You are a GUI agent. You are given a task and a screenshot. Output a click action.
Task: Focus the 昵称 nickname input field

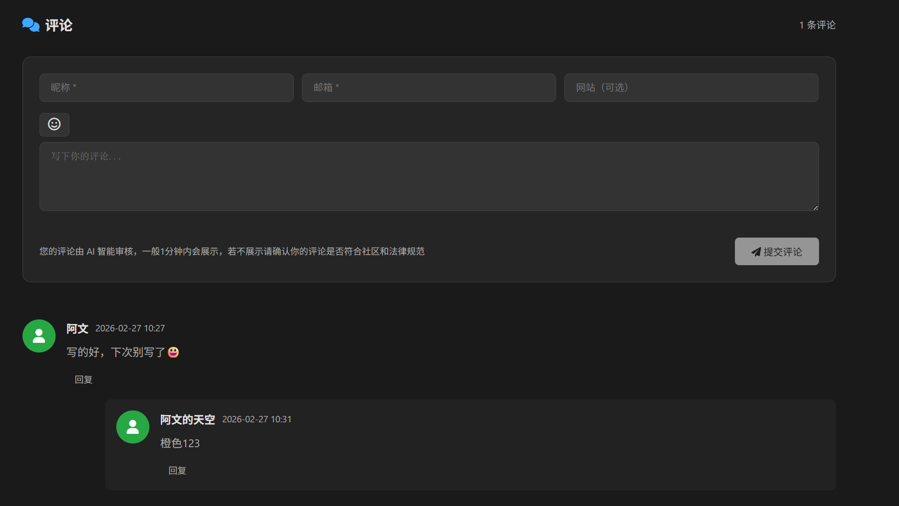point(166,88)
